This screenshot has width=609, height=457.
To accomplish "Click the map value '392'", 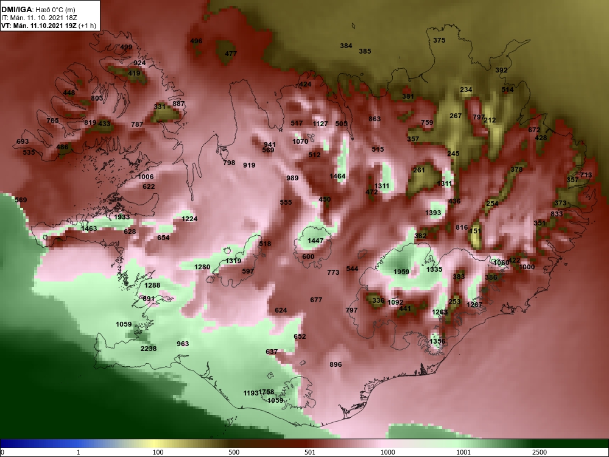I will tap(501, 70).
